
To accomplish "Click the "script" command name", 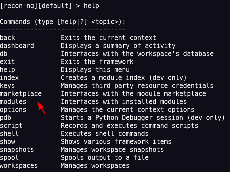I will pyautogui.click(x=11, y=126).
